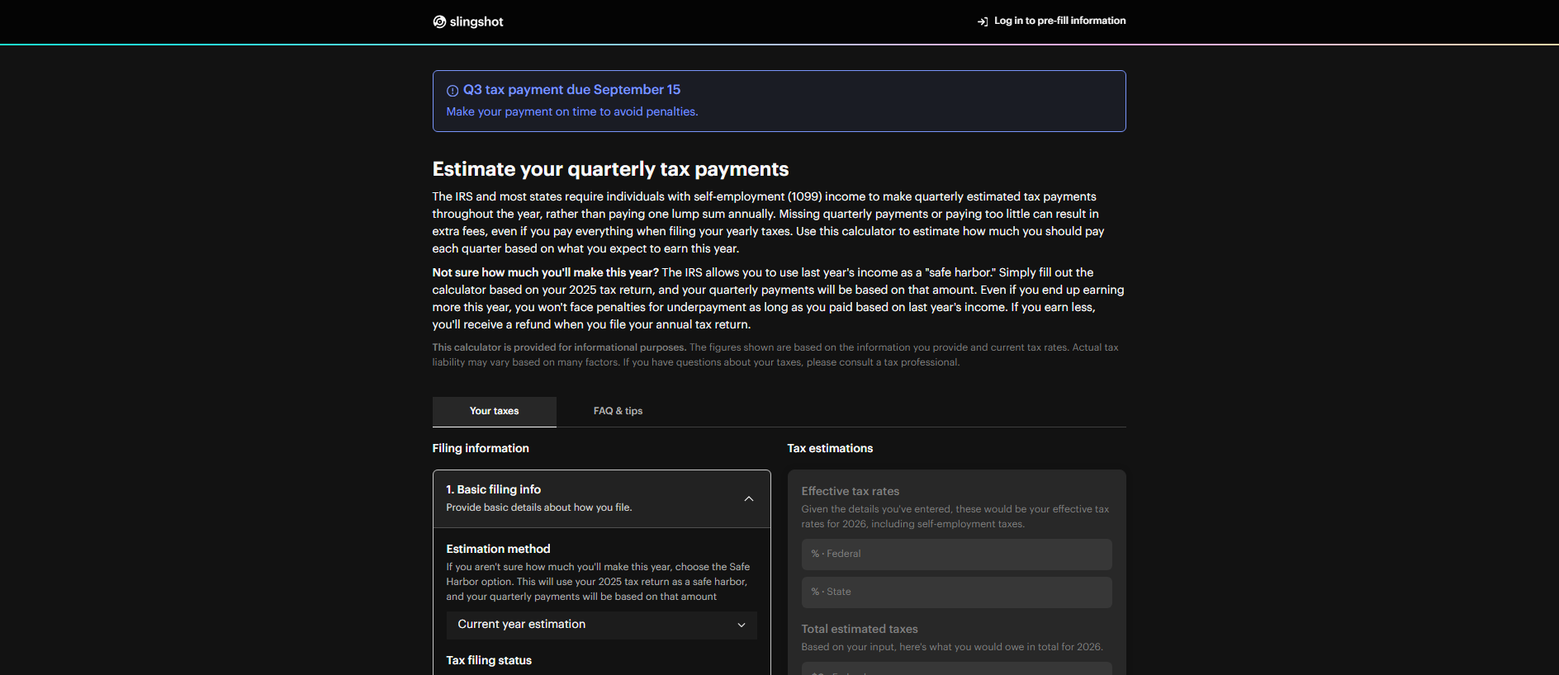The width and height of the screenshot is (1559, 675).
Task: Click the slingshot brand name link
Action: (476, 21)
